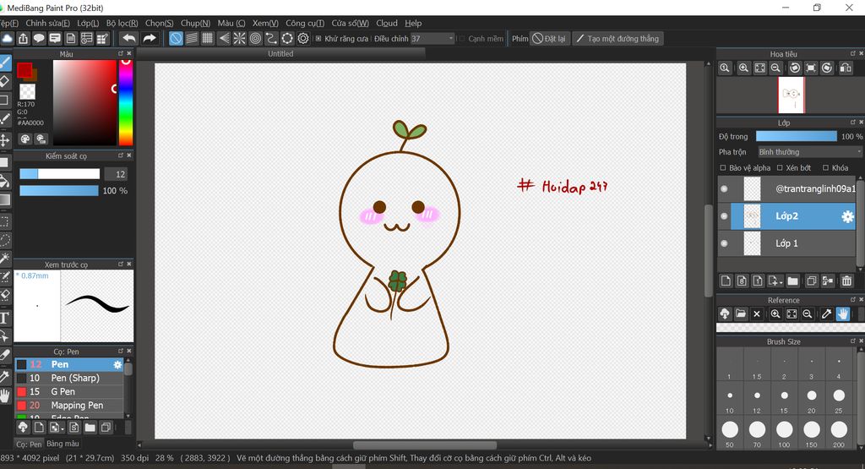Screen dimensions: 865x469
Task: Open Điều chỉnh value dropdown
Action: coord(432,39)
